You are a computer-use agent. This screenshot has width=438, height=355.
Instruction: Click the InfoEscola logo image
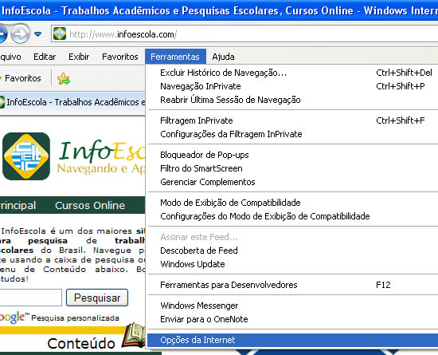[74, 156]
